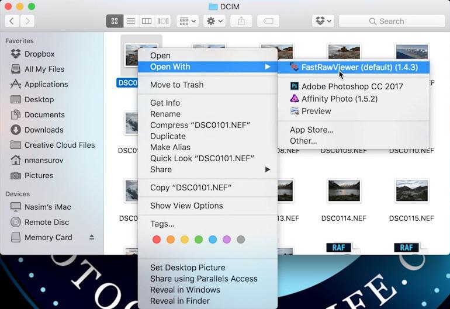Switch to list view in toolbar
Image resolution: width=450 pixels, height=309 pixels.
pyautogui.click(x=131, y=21)
